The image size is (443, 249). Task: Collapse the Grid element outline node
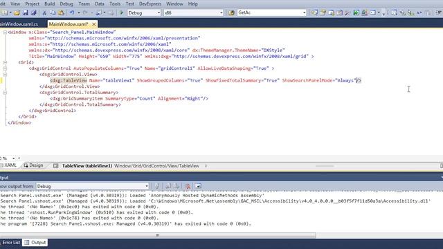tap(5, 62)
